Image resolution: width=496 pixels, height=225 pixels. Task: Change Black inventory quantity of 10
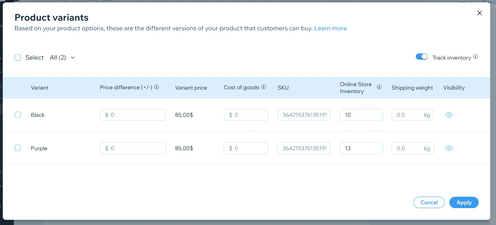click(x=361, y=115)
